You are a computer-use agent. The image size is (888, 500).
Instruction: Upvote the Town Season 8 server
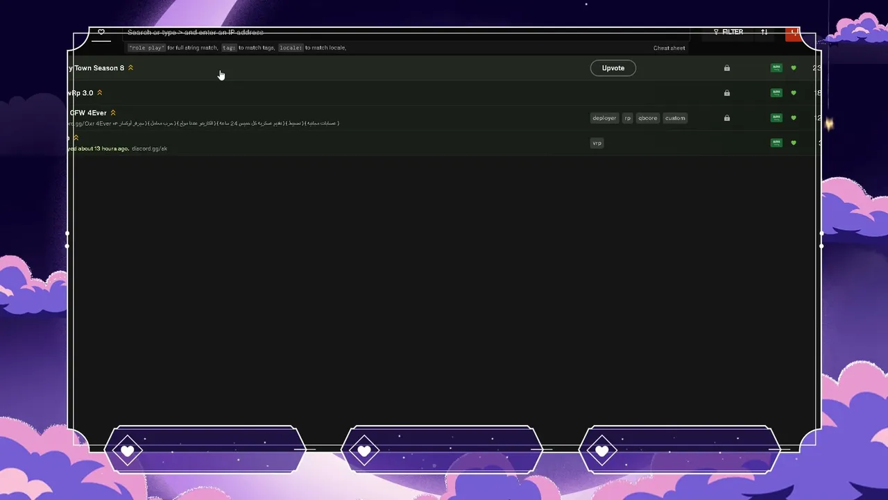613,68
